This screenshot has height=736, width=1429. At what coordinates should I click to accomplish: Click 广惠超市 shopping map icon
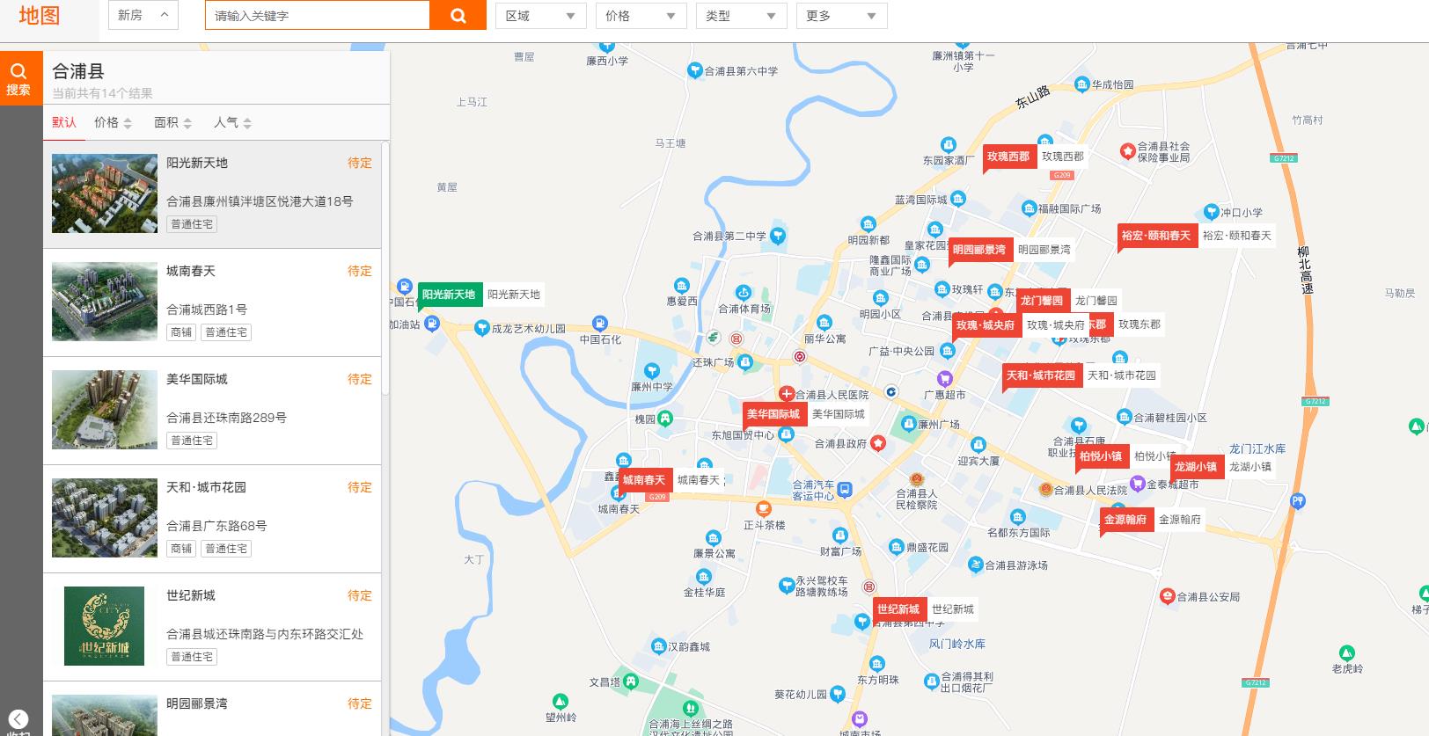tap(944, 378)
